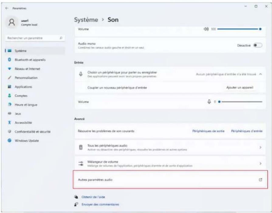Click the Confidentialité et sécurité shield icon
The image size is (272, 213).
pos(9,132)
